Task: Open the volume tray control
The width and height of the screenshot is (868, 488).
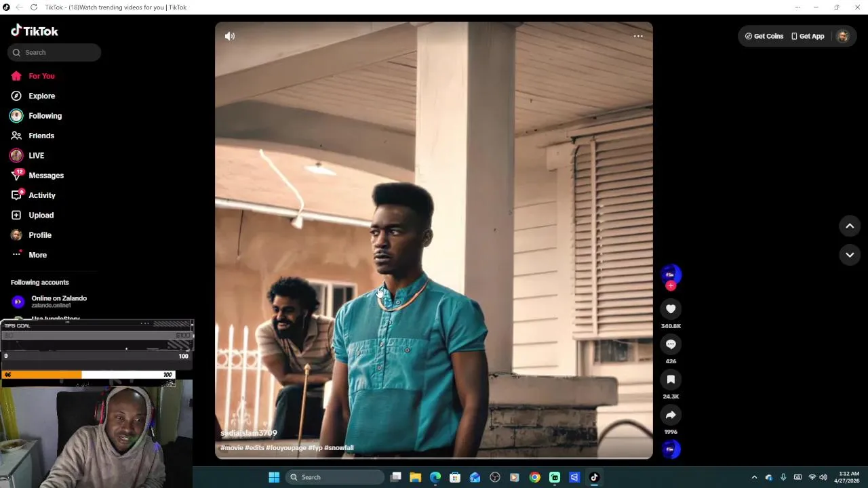Action: [823, 477]
